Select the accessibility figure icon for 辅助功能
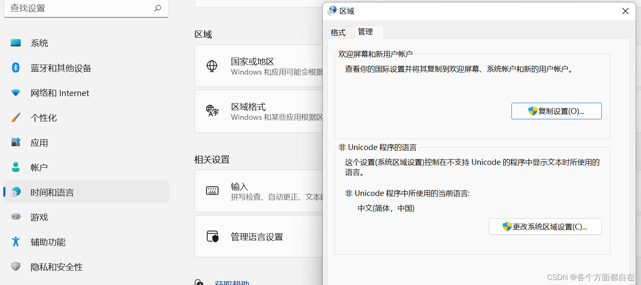 pyautogui.click(x=16, y=242)
